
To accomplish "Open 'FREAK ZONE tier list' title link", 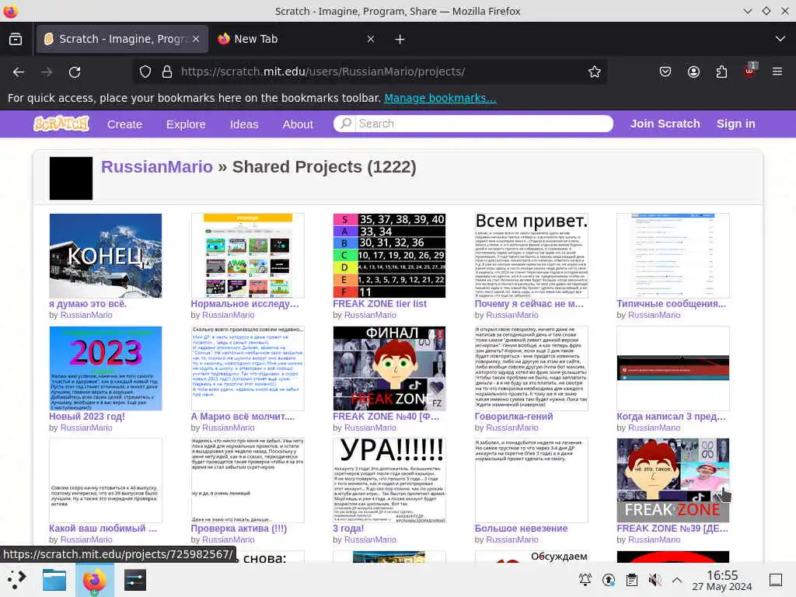I will tap(379, 304).
